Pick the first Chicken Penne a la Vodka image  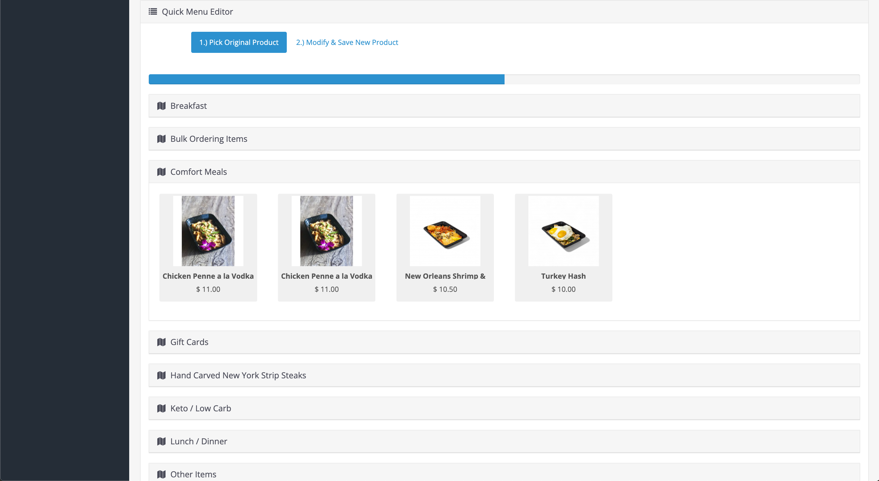[208, 231]
